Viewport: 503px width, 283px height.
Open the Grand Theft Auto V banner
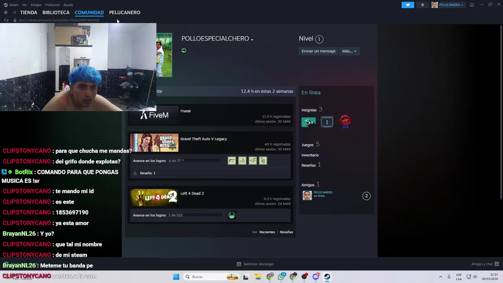point(154,143)
